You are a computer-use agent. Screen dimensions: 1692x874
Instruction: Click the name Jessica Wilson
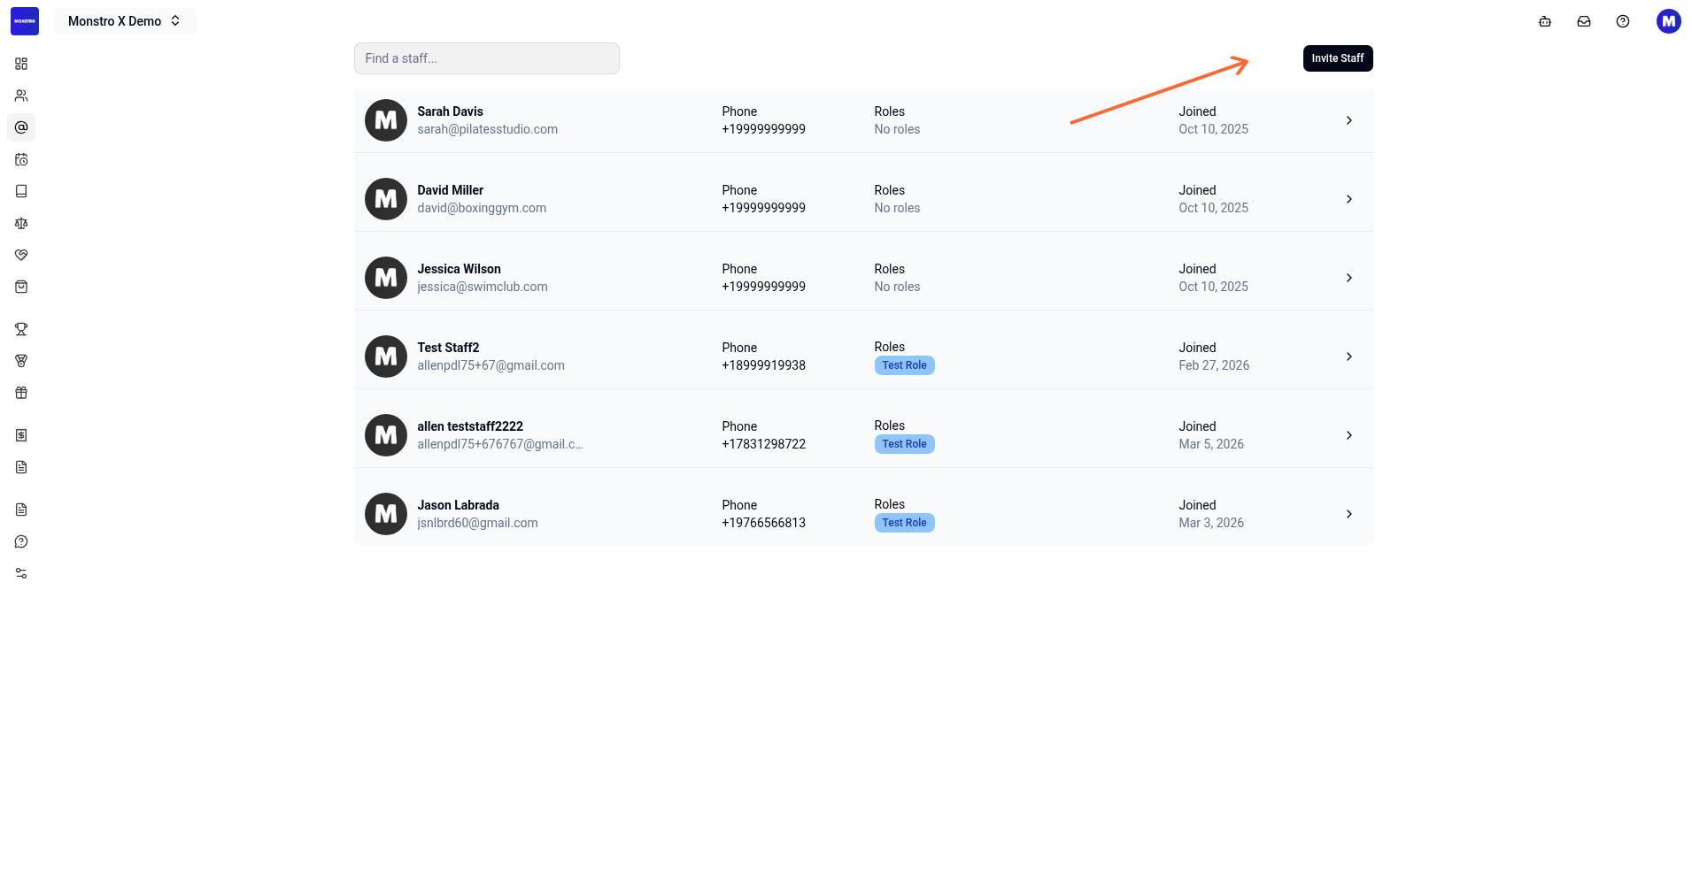pos(459,269)
